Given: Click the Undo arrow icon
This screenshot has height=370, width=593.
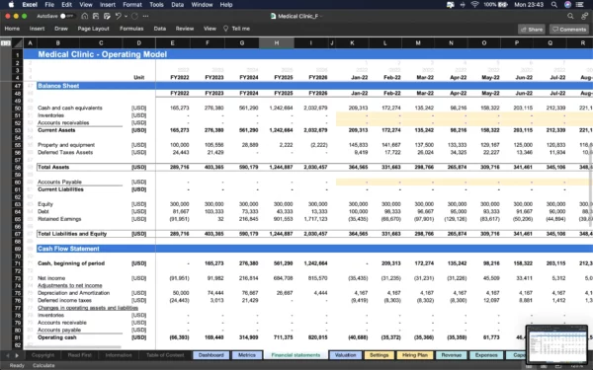Looking at the screenshot, I should [118, 16].
